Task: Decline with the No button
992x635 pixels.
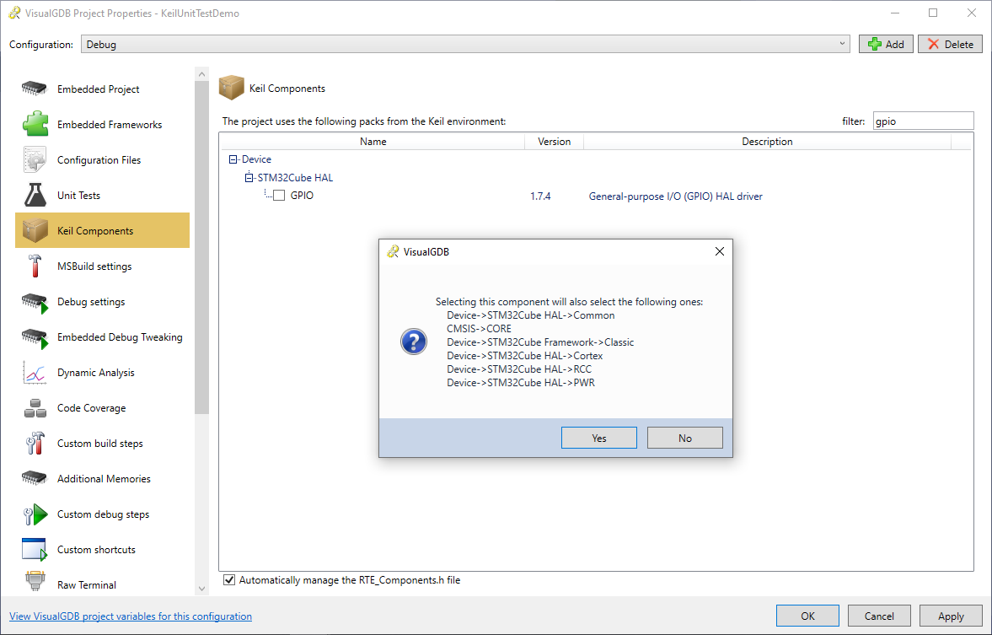Action: (685, 438)
